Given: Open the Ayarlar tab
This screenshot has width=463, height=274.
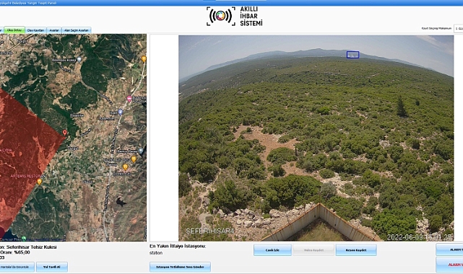Looking at the screenshot, I should pos(54,30).
